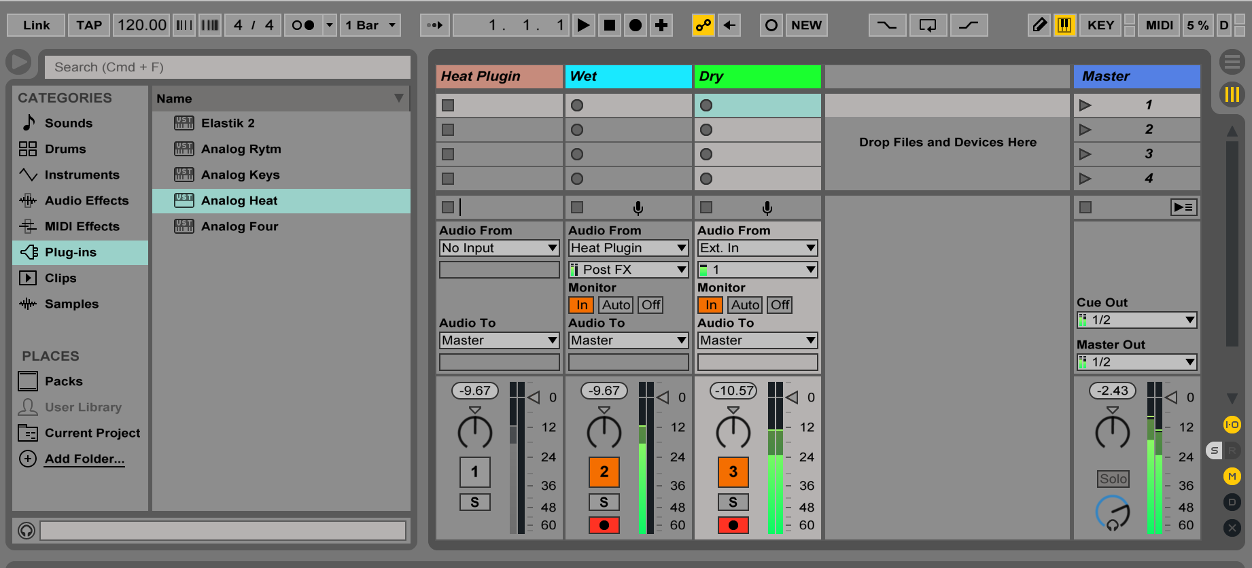Set Dry track Monitor to Auto
This screenshot has height=568, width=1252.
point(745,305)
